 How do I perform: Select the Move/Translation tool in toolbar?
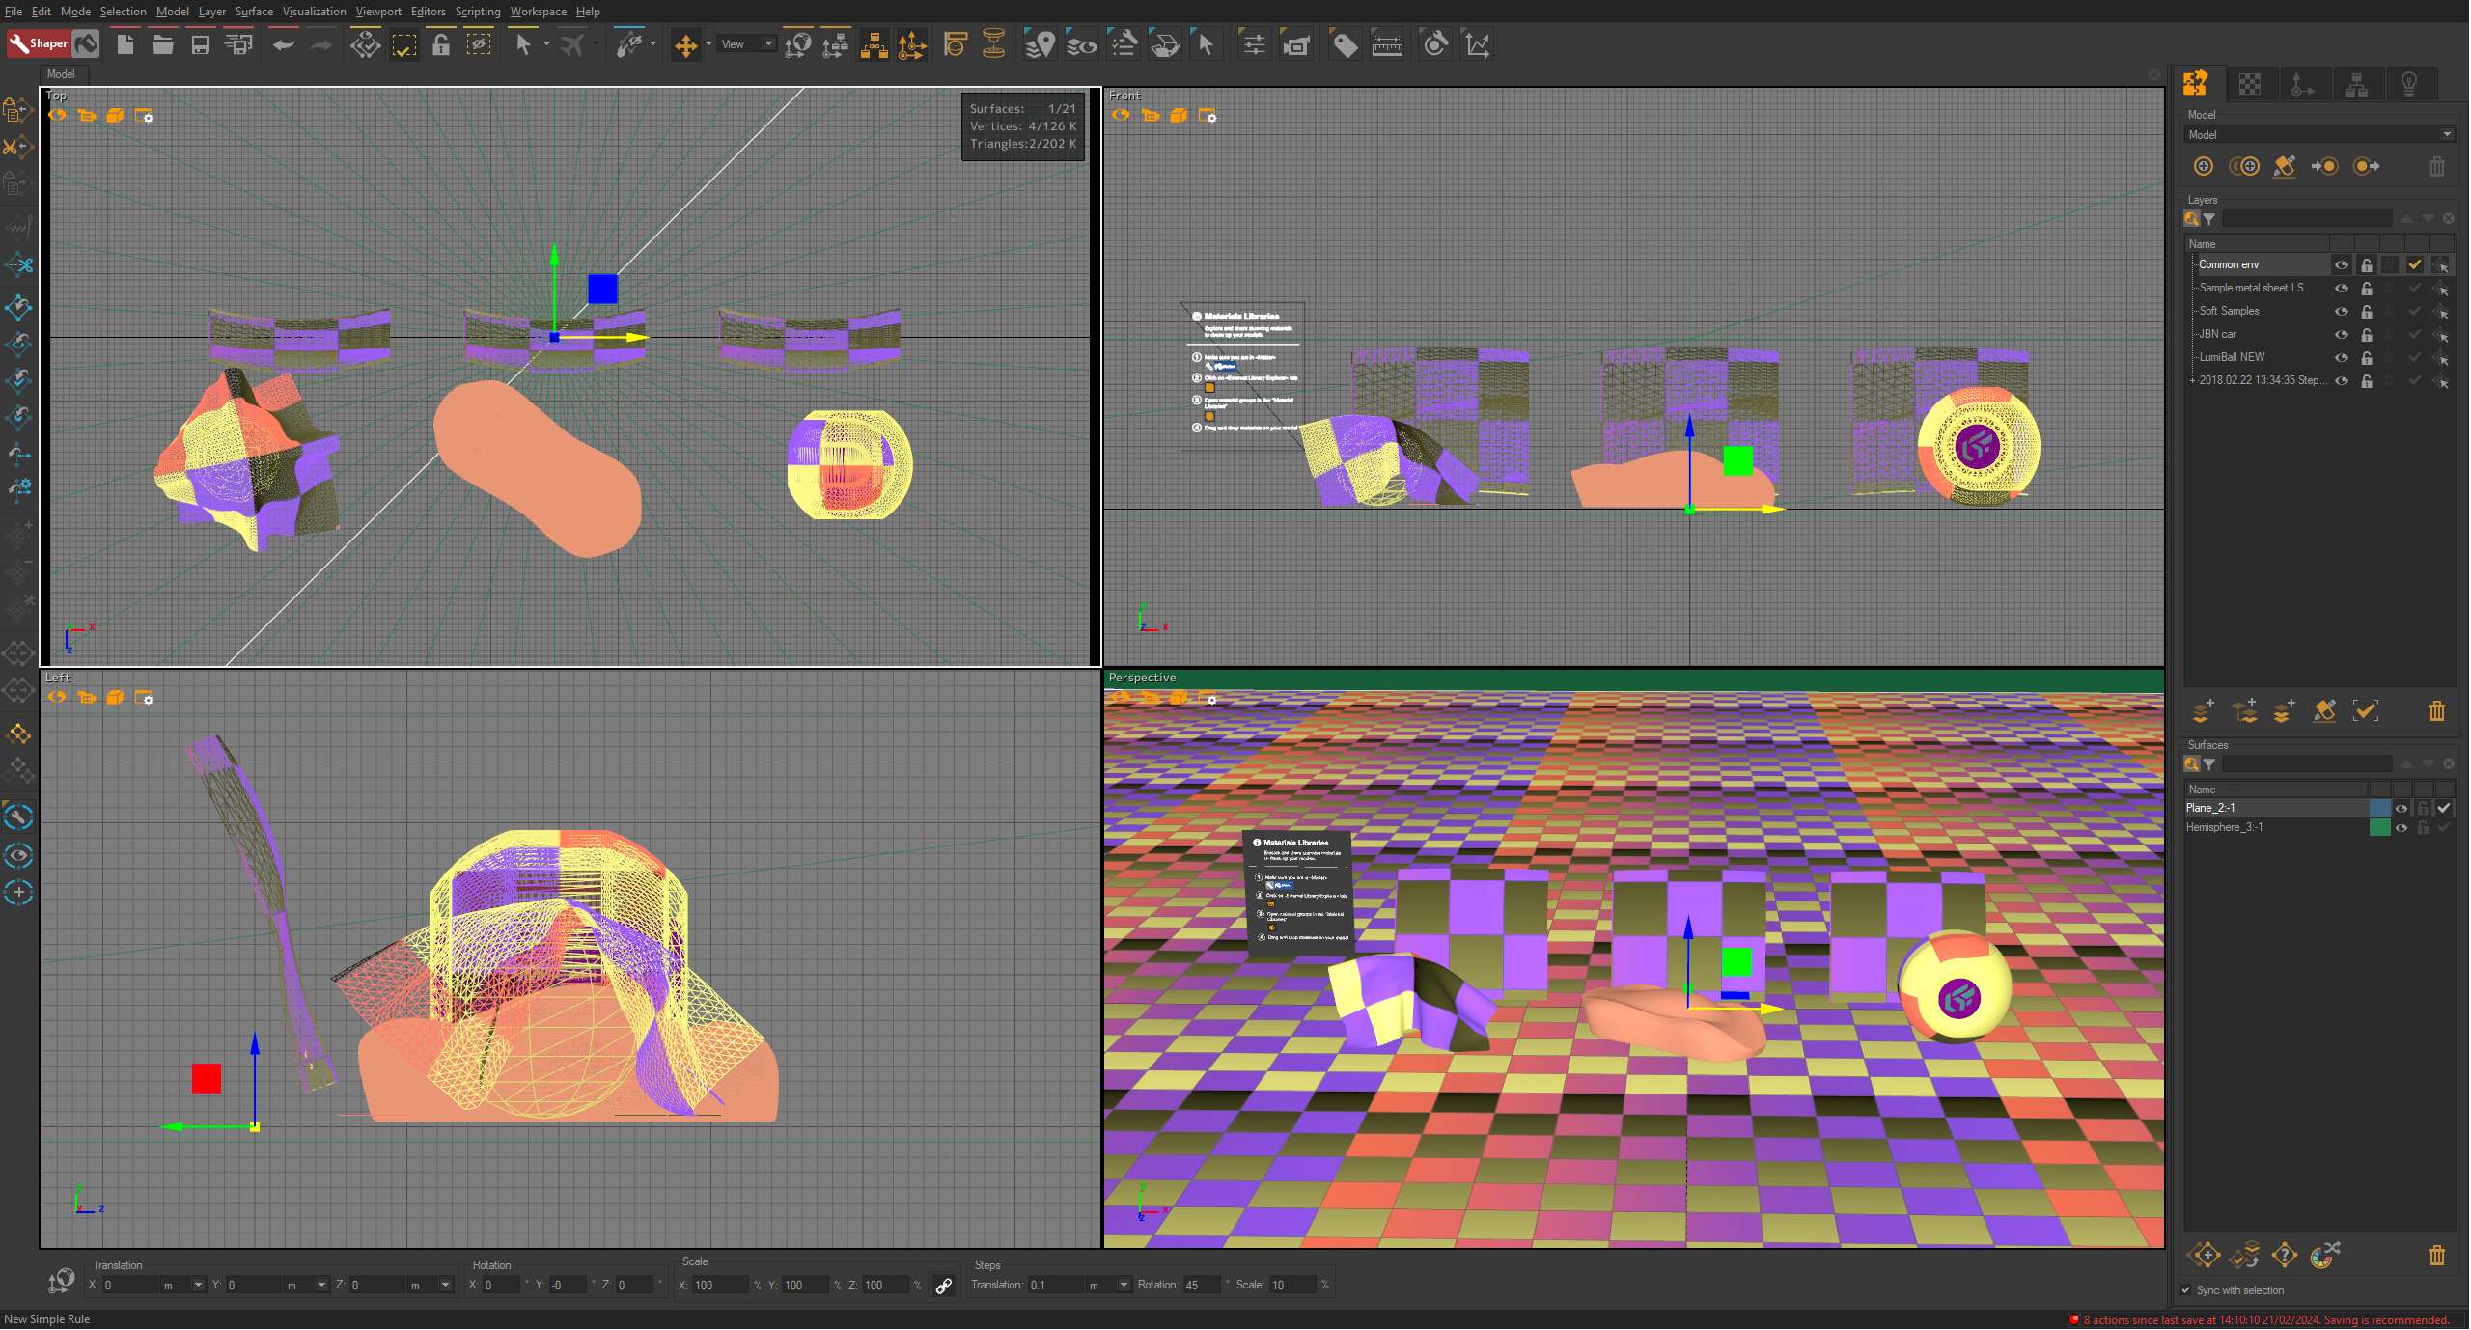pyautogui.click(x=682, y=44)
